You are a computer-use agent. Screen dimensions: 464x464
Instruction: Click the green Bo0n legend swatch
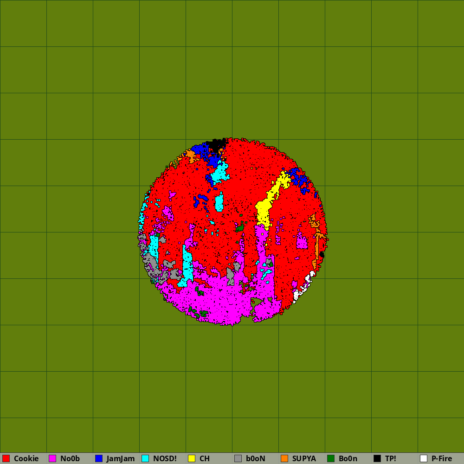331,458
